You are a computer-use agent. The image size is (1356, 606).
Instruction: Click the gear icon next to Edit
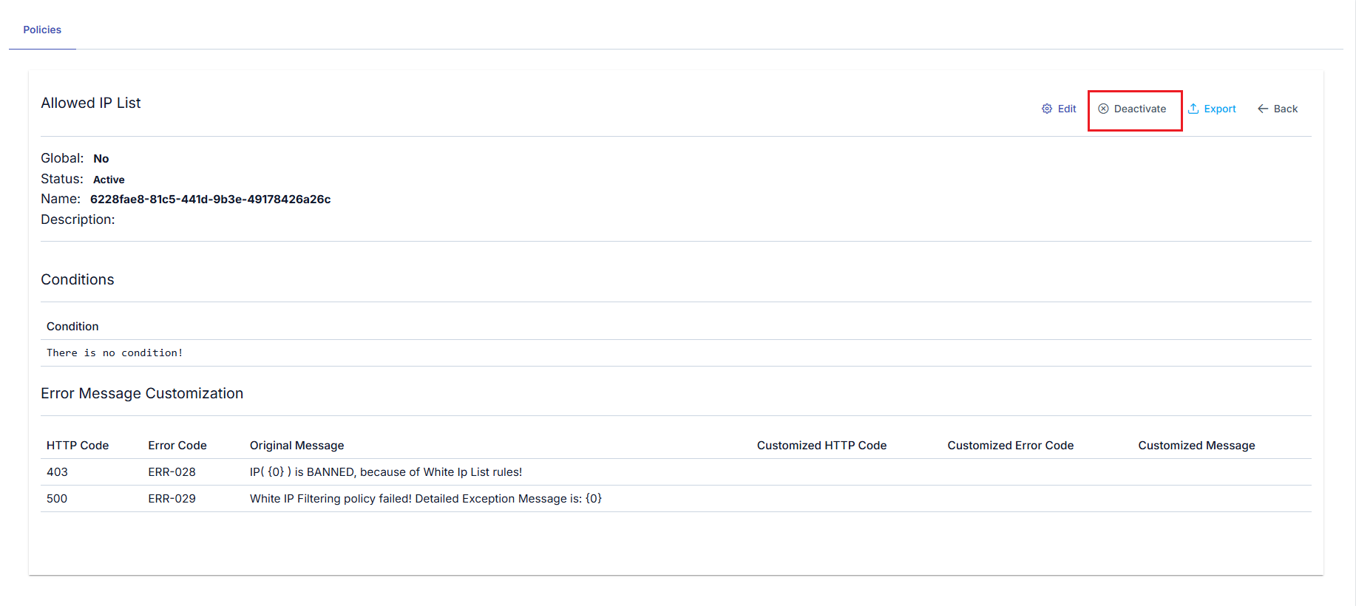1047,109
